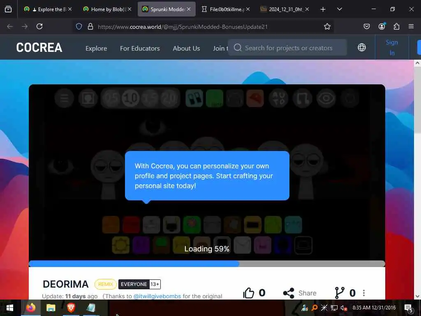Click the music note game icon
This screenshot has height=316, width=421.
tap(303, 98)
